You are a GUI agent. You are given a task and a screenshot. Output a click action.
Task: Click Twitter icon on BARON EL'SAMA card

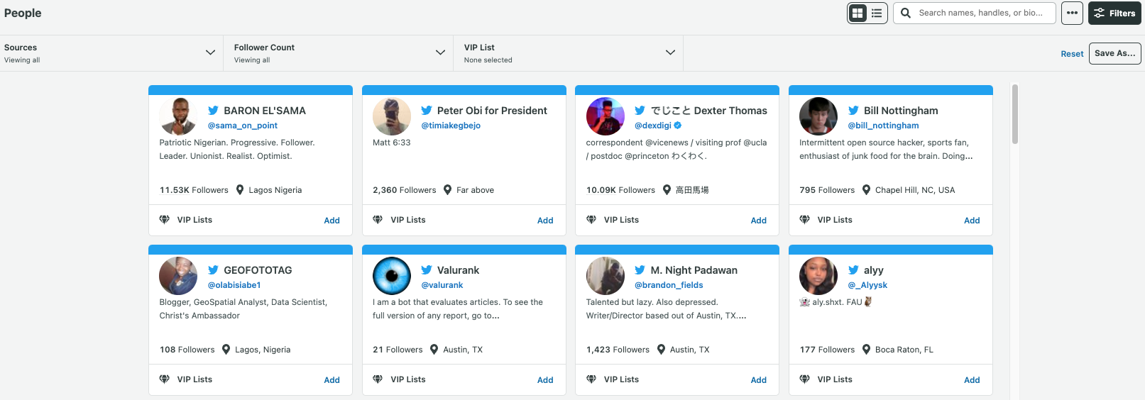[x=213, y=111]
